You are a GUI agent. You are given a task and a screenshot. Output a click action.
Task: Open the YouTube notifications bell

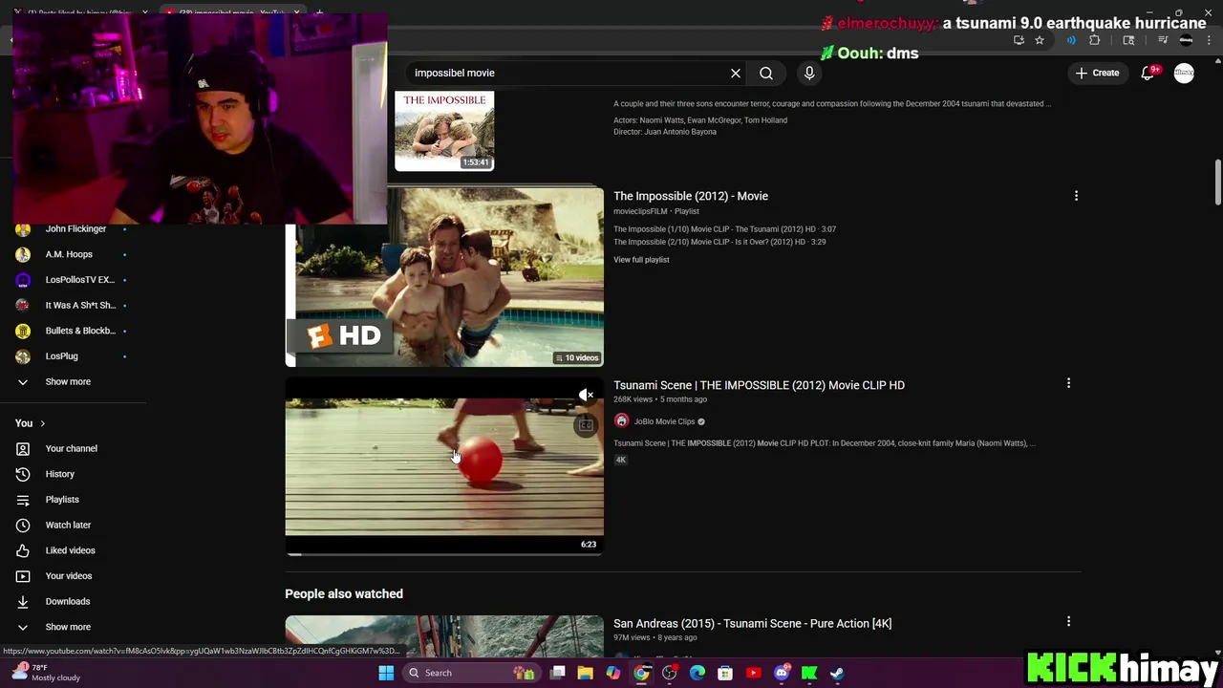pyautogui.click(x=1148, y=73)
